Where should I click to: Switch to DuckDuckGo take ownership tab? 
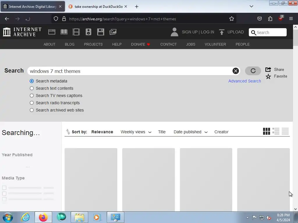(x=98, y=6)
